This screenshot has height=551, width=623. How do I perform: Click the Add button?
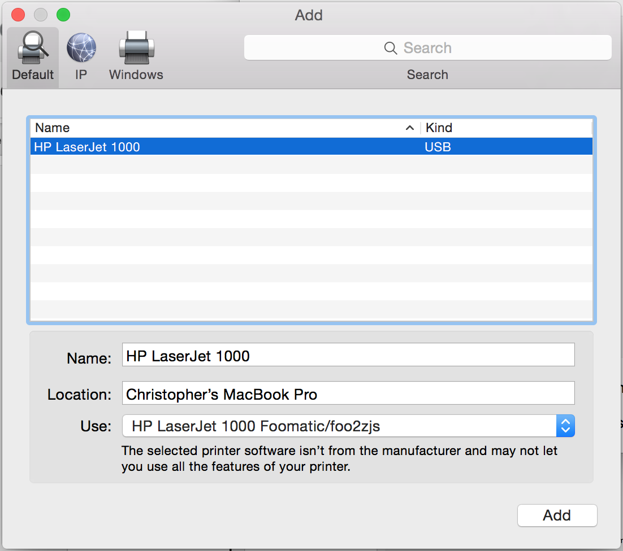pos(557,515)
